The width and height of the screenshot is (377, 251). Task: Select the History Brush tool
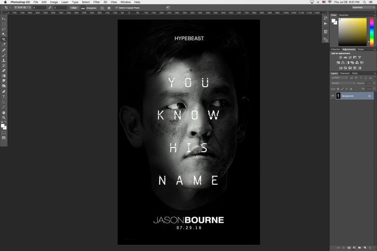4,65
